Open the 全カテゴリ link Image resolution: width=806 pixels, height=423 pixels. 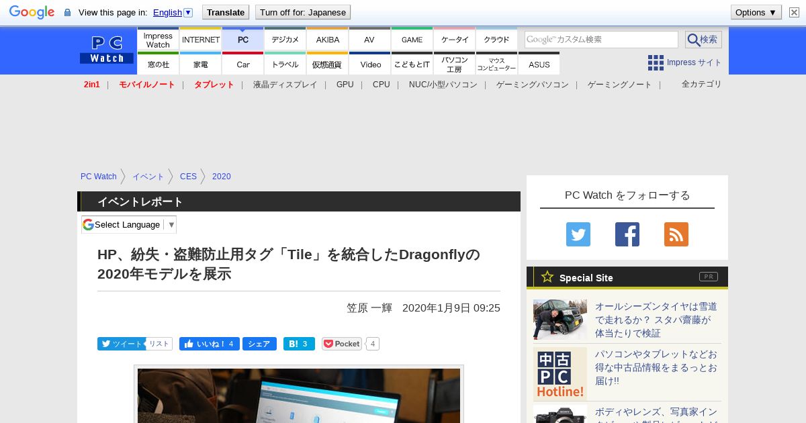(702, 84)
